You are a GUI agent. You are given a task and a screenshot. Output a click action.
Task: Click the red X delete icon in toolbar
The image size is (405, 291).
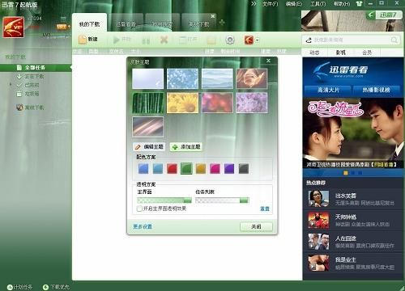point(164,40)
